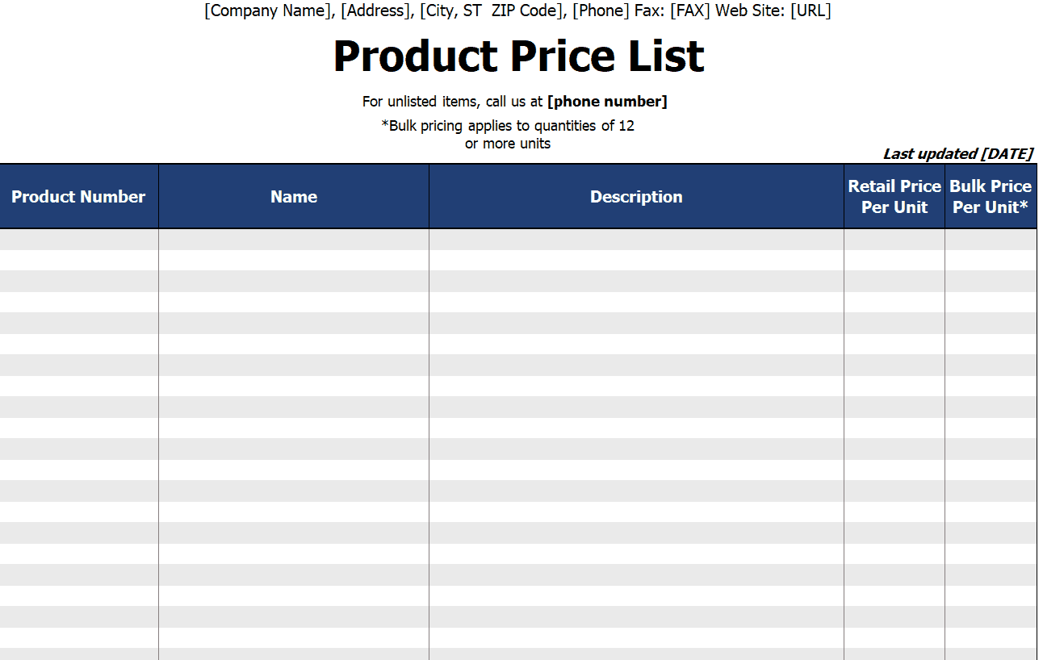The width and height of the screenshot is (1043, 660).
Task: Click the bulk pricing note text
Action: pyautogui.click(x=508, y=135)
